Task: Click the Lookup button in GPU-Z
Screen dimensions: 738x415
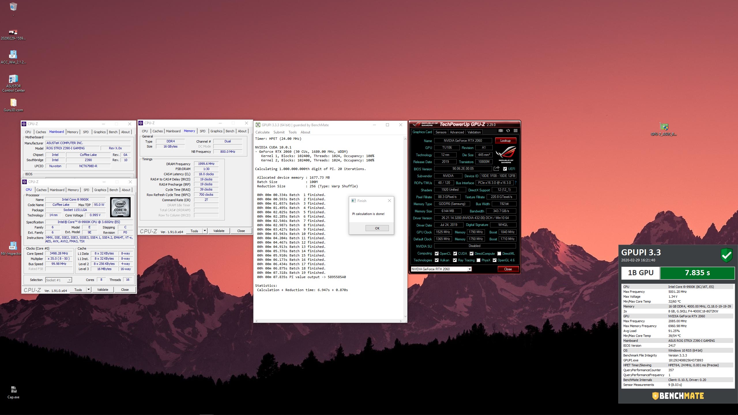Action: (x=505, y=141)
